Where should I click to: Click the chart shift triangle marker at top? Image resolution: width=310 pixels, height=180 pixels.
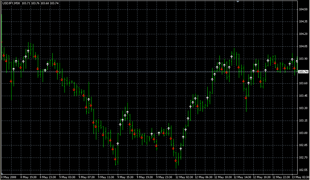[x=238, y=2]
